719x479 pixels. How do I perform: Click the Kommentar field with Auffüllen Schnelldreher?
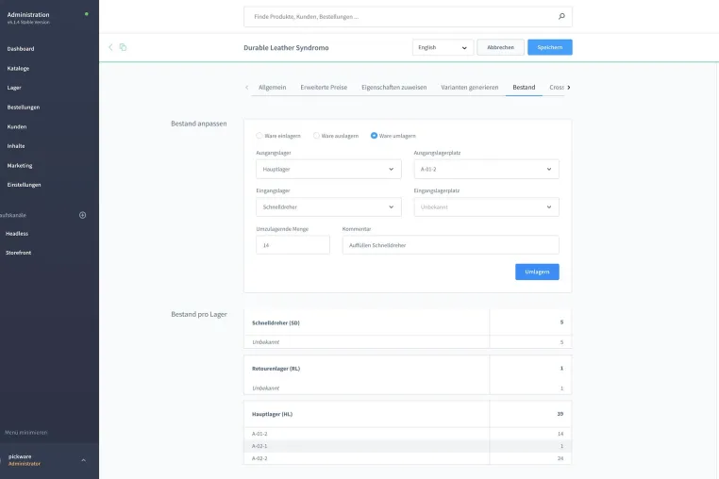(451, 245)
